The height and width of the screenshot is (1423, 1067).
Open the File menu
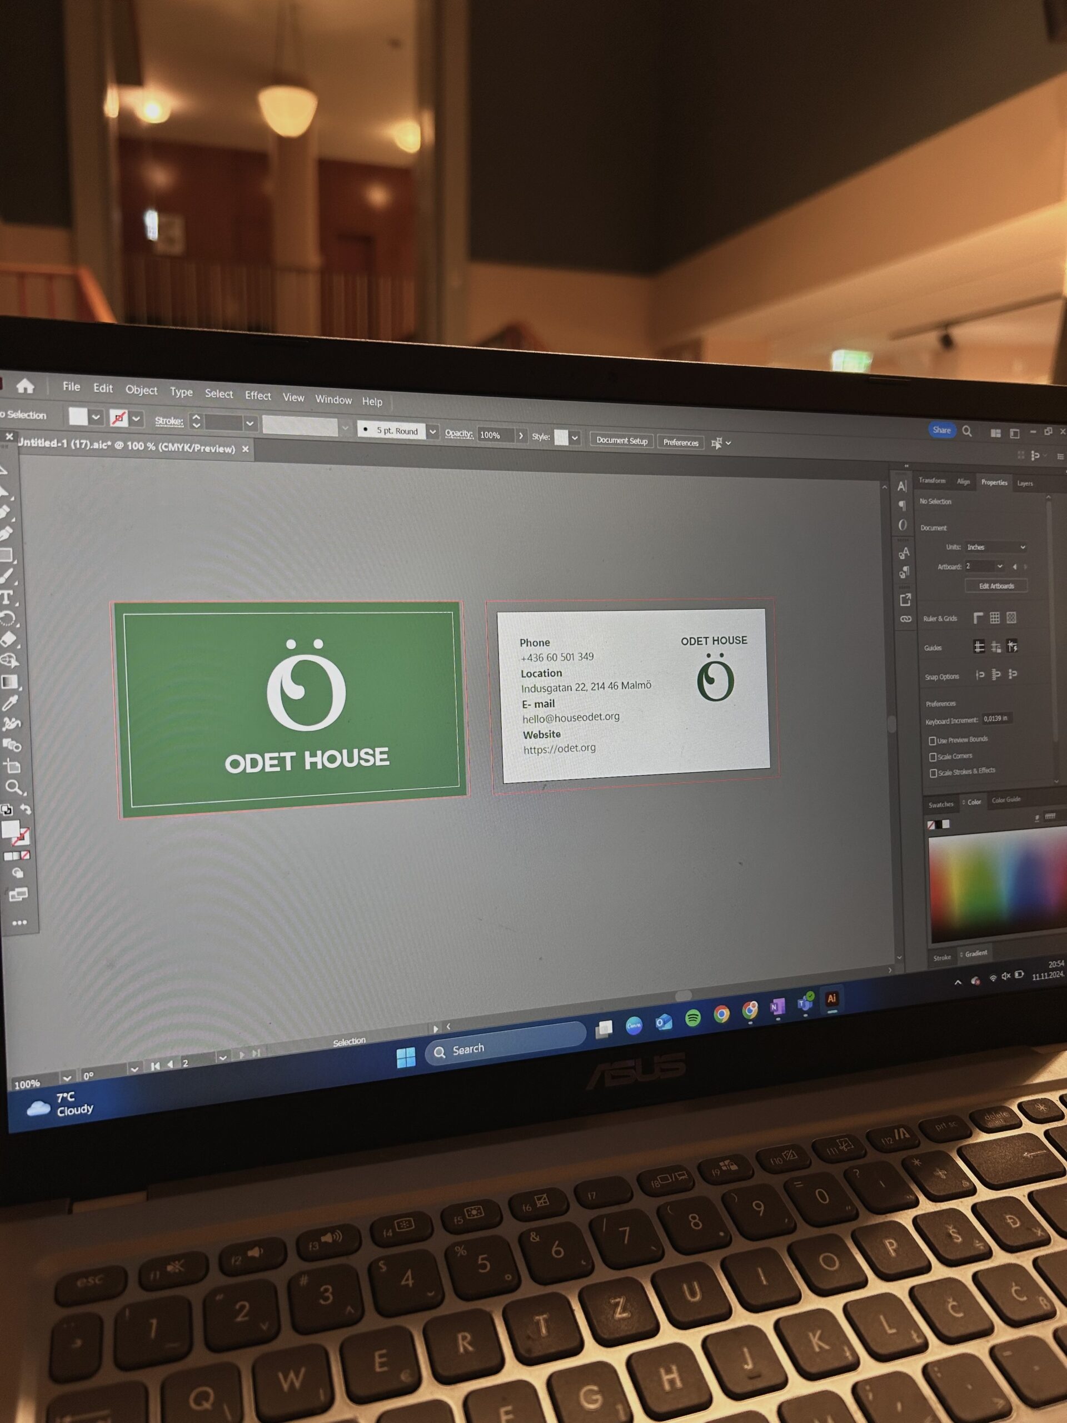coord(71,387)
